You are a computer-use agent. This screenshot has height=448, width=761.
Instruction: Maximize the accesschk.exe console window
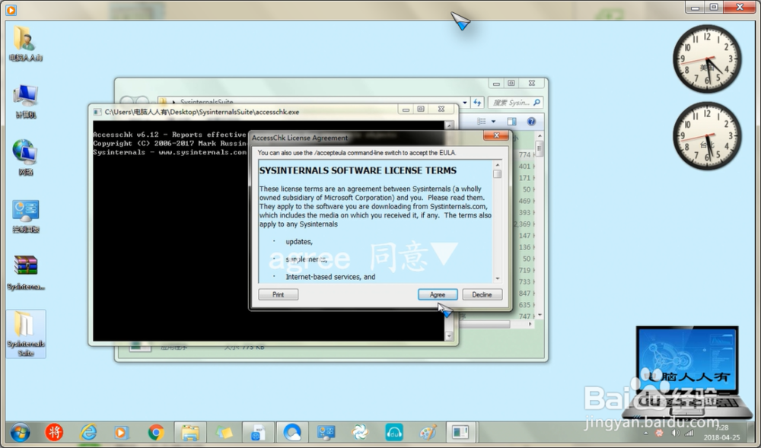[x=421, y=110]
